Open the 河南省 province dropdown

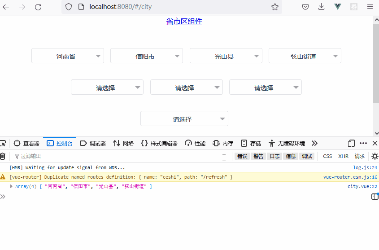coord(68,56)
